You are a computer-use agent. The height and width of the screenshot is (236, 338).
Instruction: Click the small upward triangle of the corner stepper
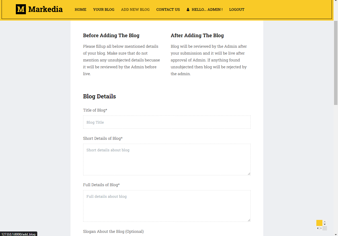[x=325, y=221]
